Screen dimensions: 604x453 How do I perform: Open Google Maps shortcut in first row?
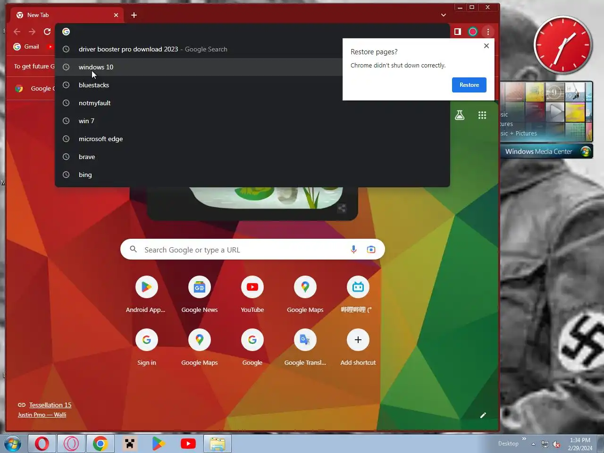point(305,295)
